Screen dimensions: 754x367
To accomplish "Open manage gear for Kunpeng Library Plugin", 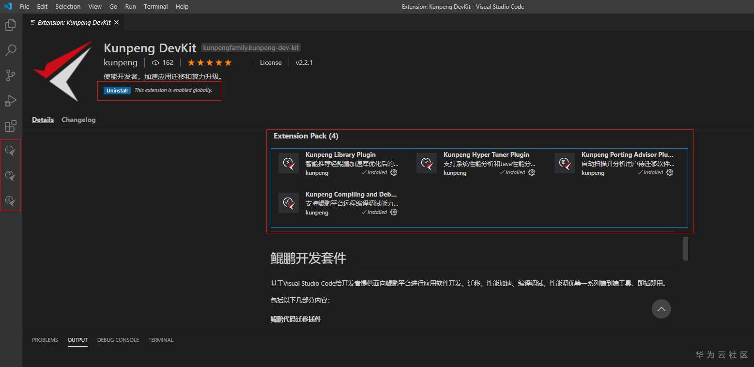I will tap(394, 172).
